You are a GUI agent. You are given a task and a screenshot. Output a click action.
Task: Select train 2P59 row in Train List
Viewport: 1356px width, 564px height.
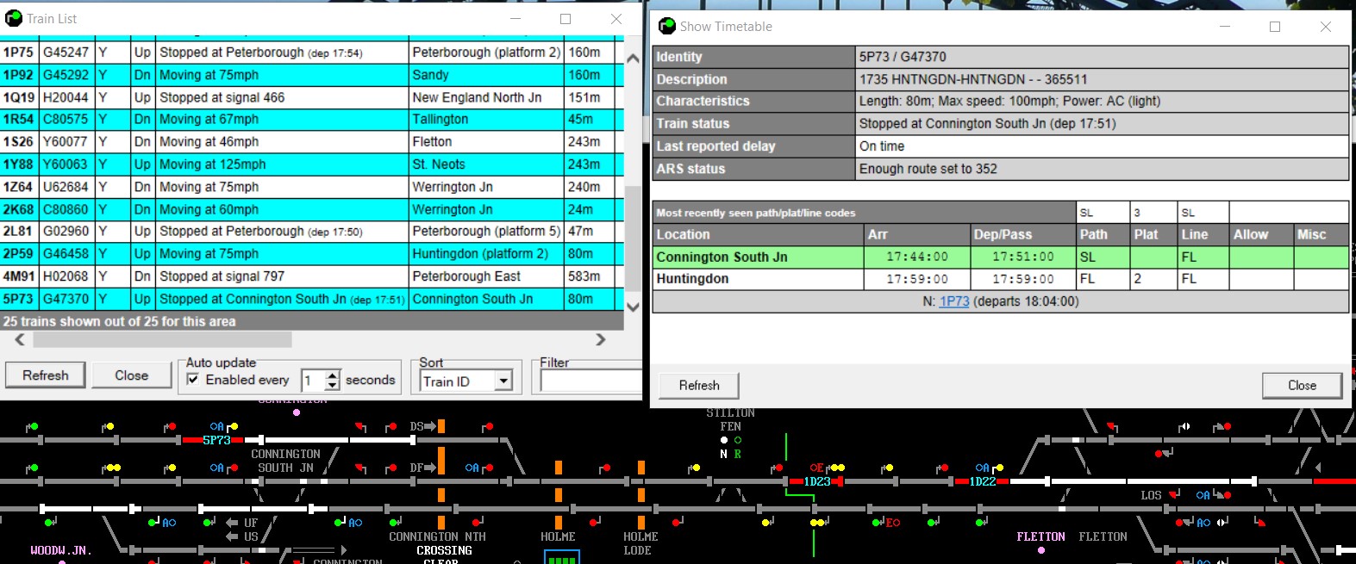click(x=311, y=254)
